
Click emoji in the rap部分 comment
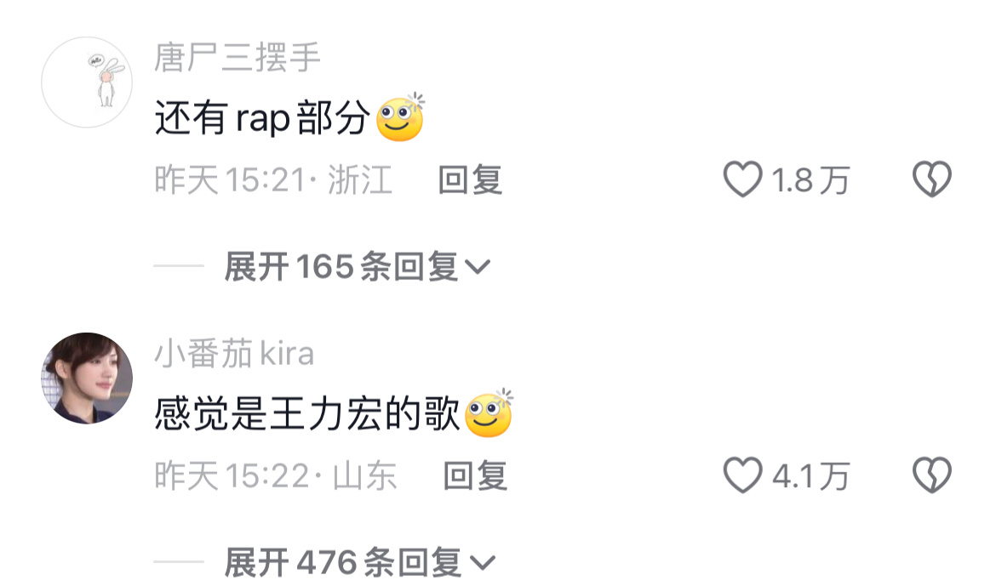(400, 117)
